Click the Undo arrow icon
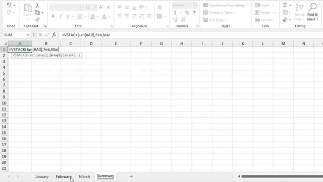Viewport: 323px width, 182px height. click(9, 5)
